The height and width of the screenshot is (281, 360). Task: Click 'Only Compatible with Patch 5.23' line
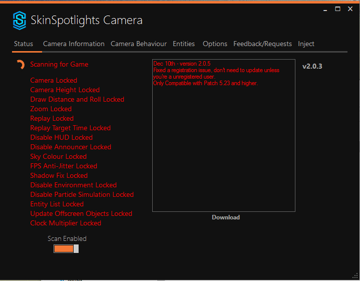pyautogui.click(x=205, y=83)
